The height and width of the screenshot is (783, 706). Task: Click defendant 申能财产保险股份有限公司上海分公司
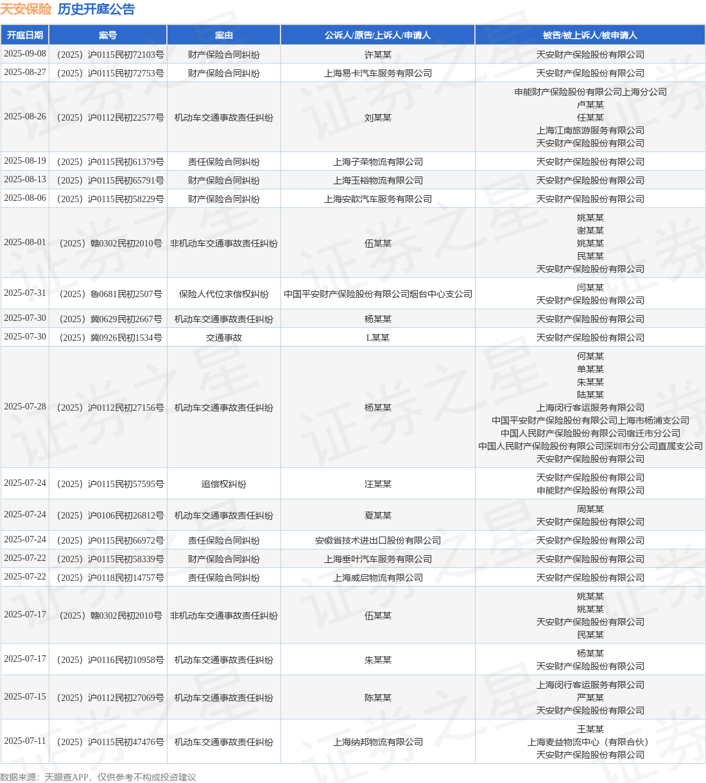pos(590,92)
